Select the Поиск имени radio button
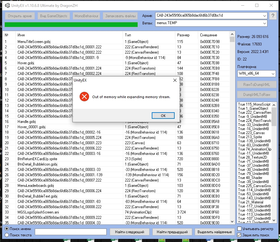This screenshot has width=280, height=242. (7, 229)
